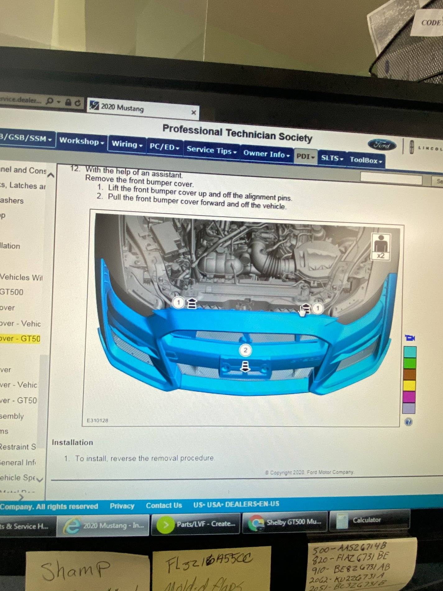This screenshot has height=591, width=443.
Task: Open the 'ver - Vehic' sidebar entry
Action: click(19, 385)
